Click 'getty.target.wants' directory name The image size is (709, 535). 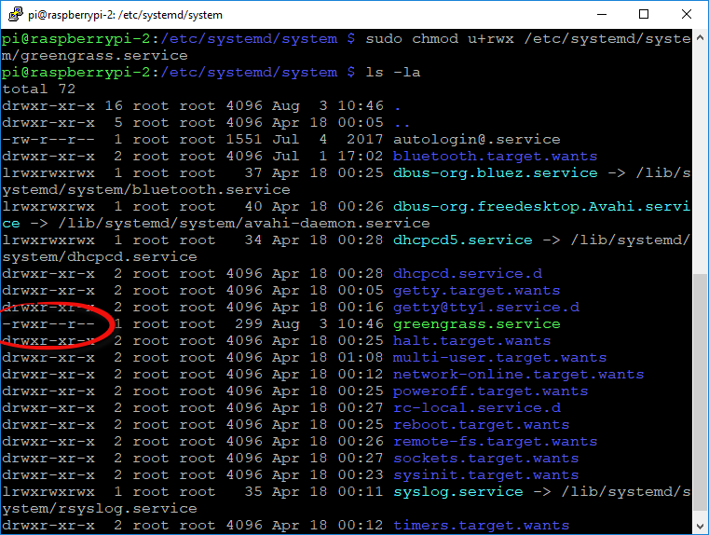(477, 291)
